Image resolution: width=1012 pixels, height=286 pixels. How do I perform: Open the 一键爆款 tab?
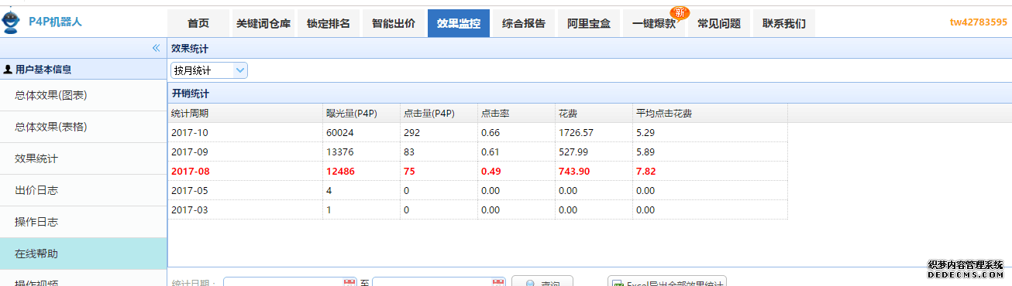(654, 23)
